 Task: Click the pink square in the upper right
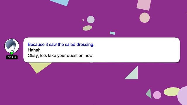point(144,5)
